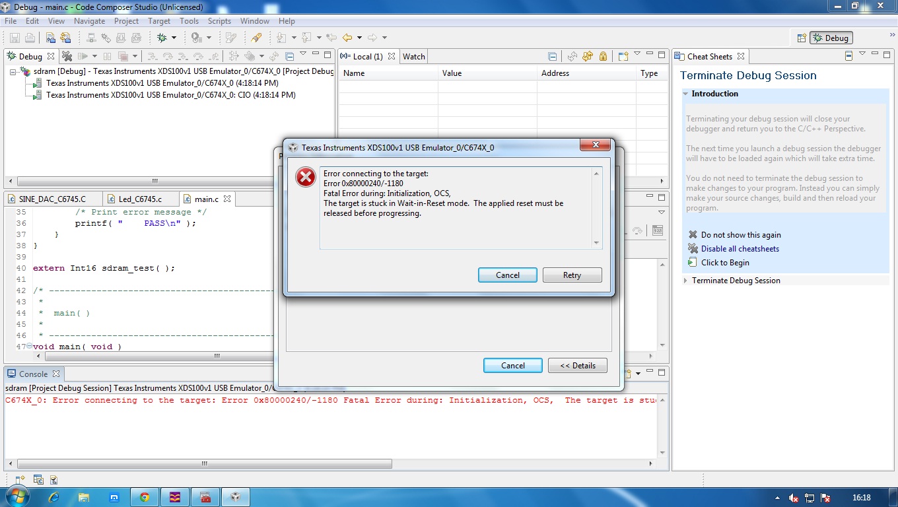Click the Collapse All icon in Debug view
The image size is (898, 507).
pos(290,57)
